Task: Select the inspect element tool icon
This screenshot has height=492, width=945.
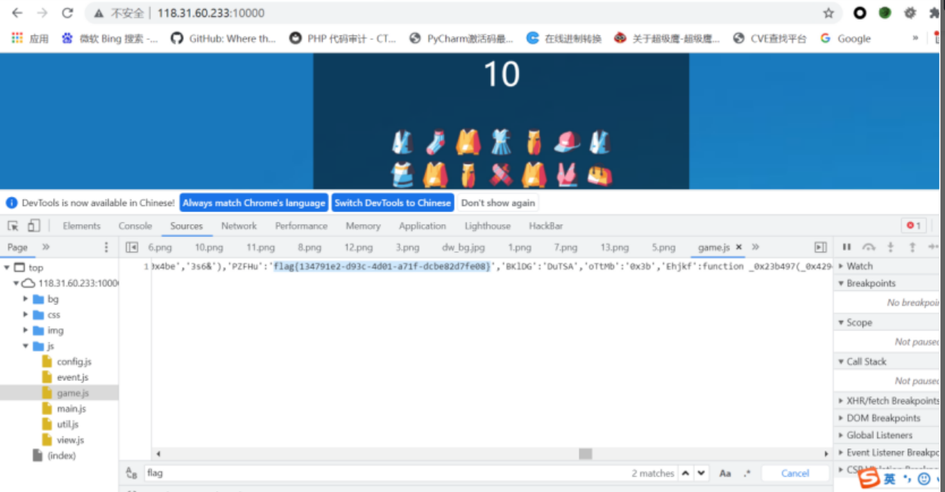Action: 14,226
